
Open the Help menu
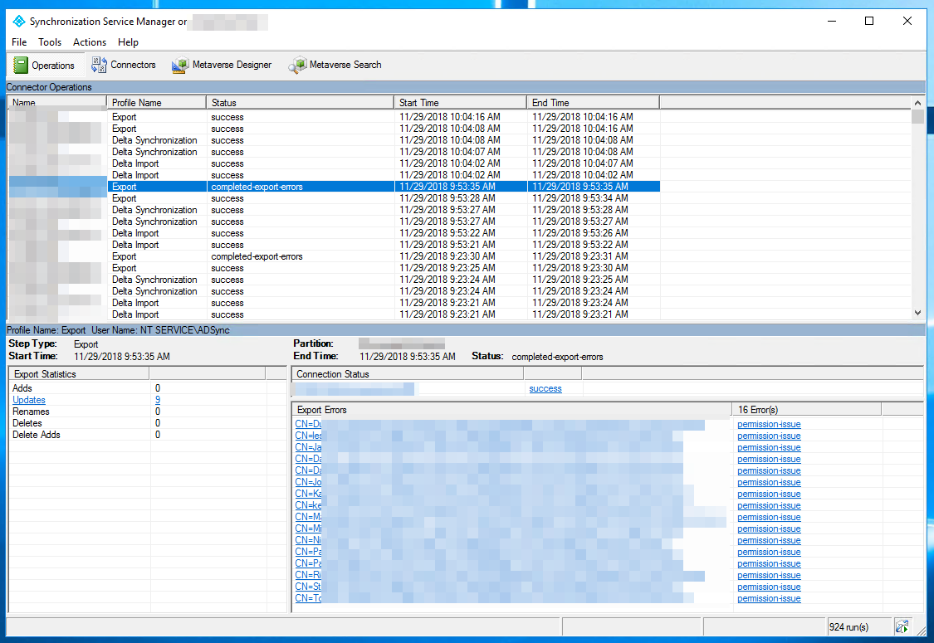(x=129, y=42)
